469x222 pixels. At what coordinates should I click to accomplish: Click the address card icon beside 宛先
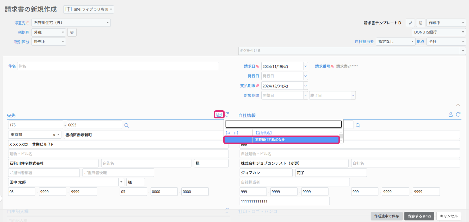219,115
